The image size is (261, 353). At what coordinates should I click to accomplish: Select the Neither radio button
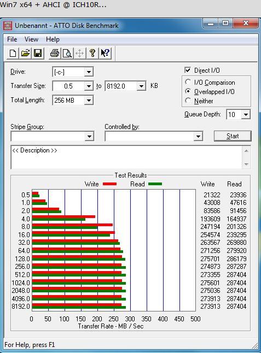(x=188, y=101)
